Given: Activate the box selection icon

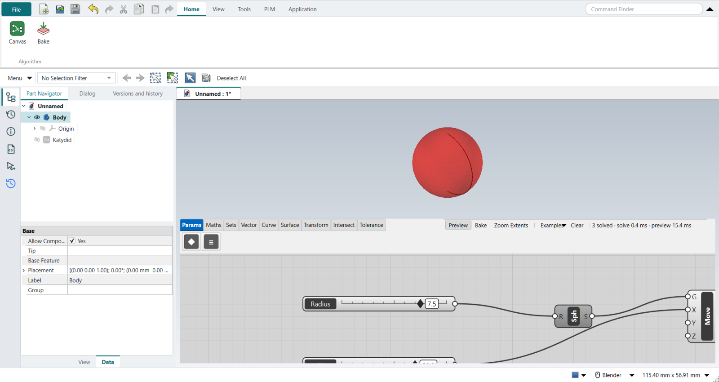Looking at the screenshot, I should pyautogui.click(x=155, y=78).
